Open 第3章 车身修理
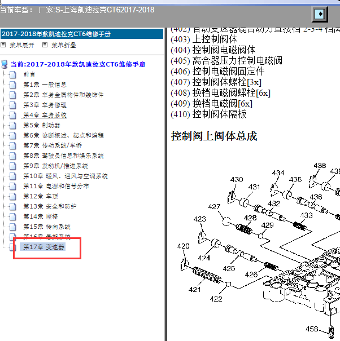The image size is (340, 341). pyautogui.click(x=45, y=105)
